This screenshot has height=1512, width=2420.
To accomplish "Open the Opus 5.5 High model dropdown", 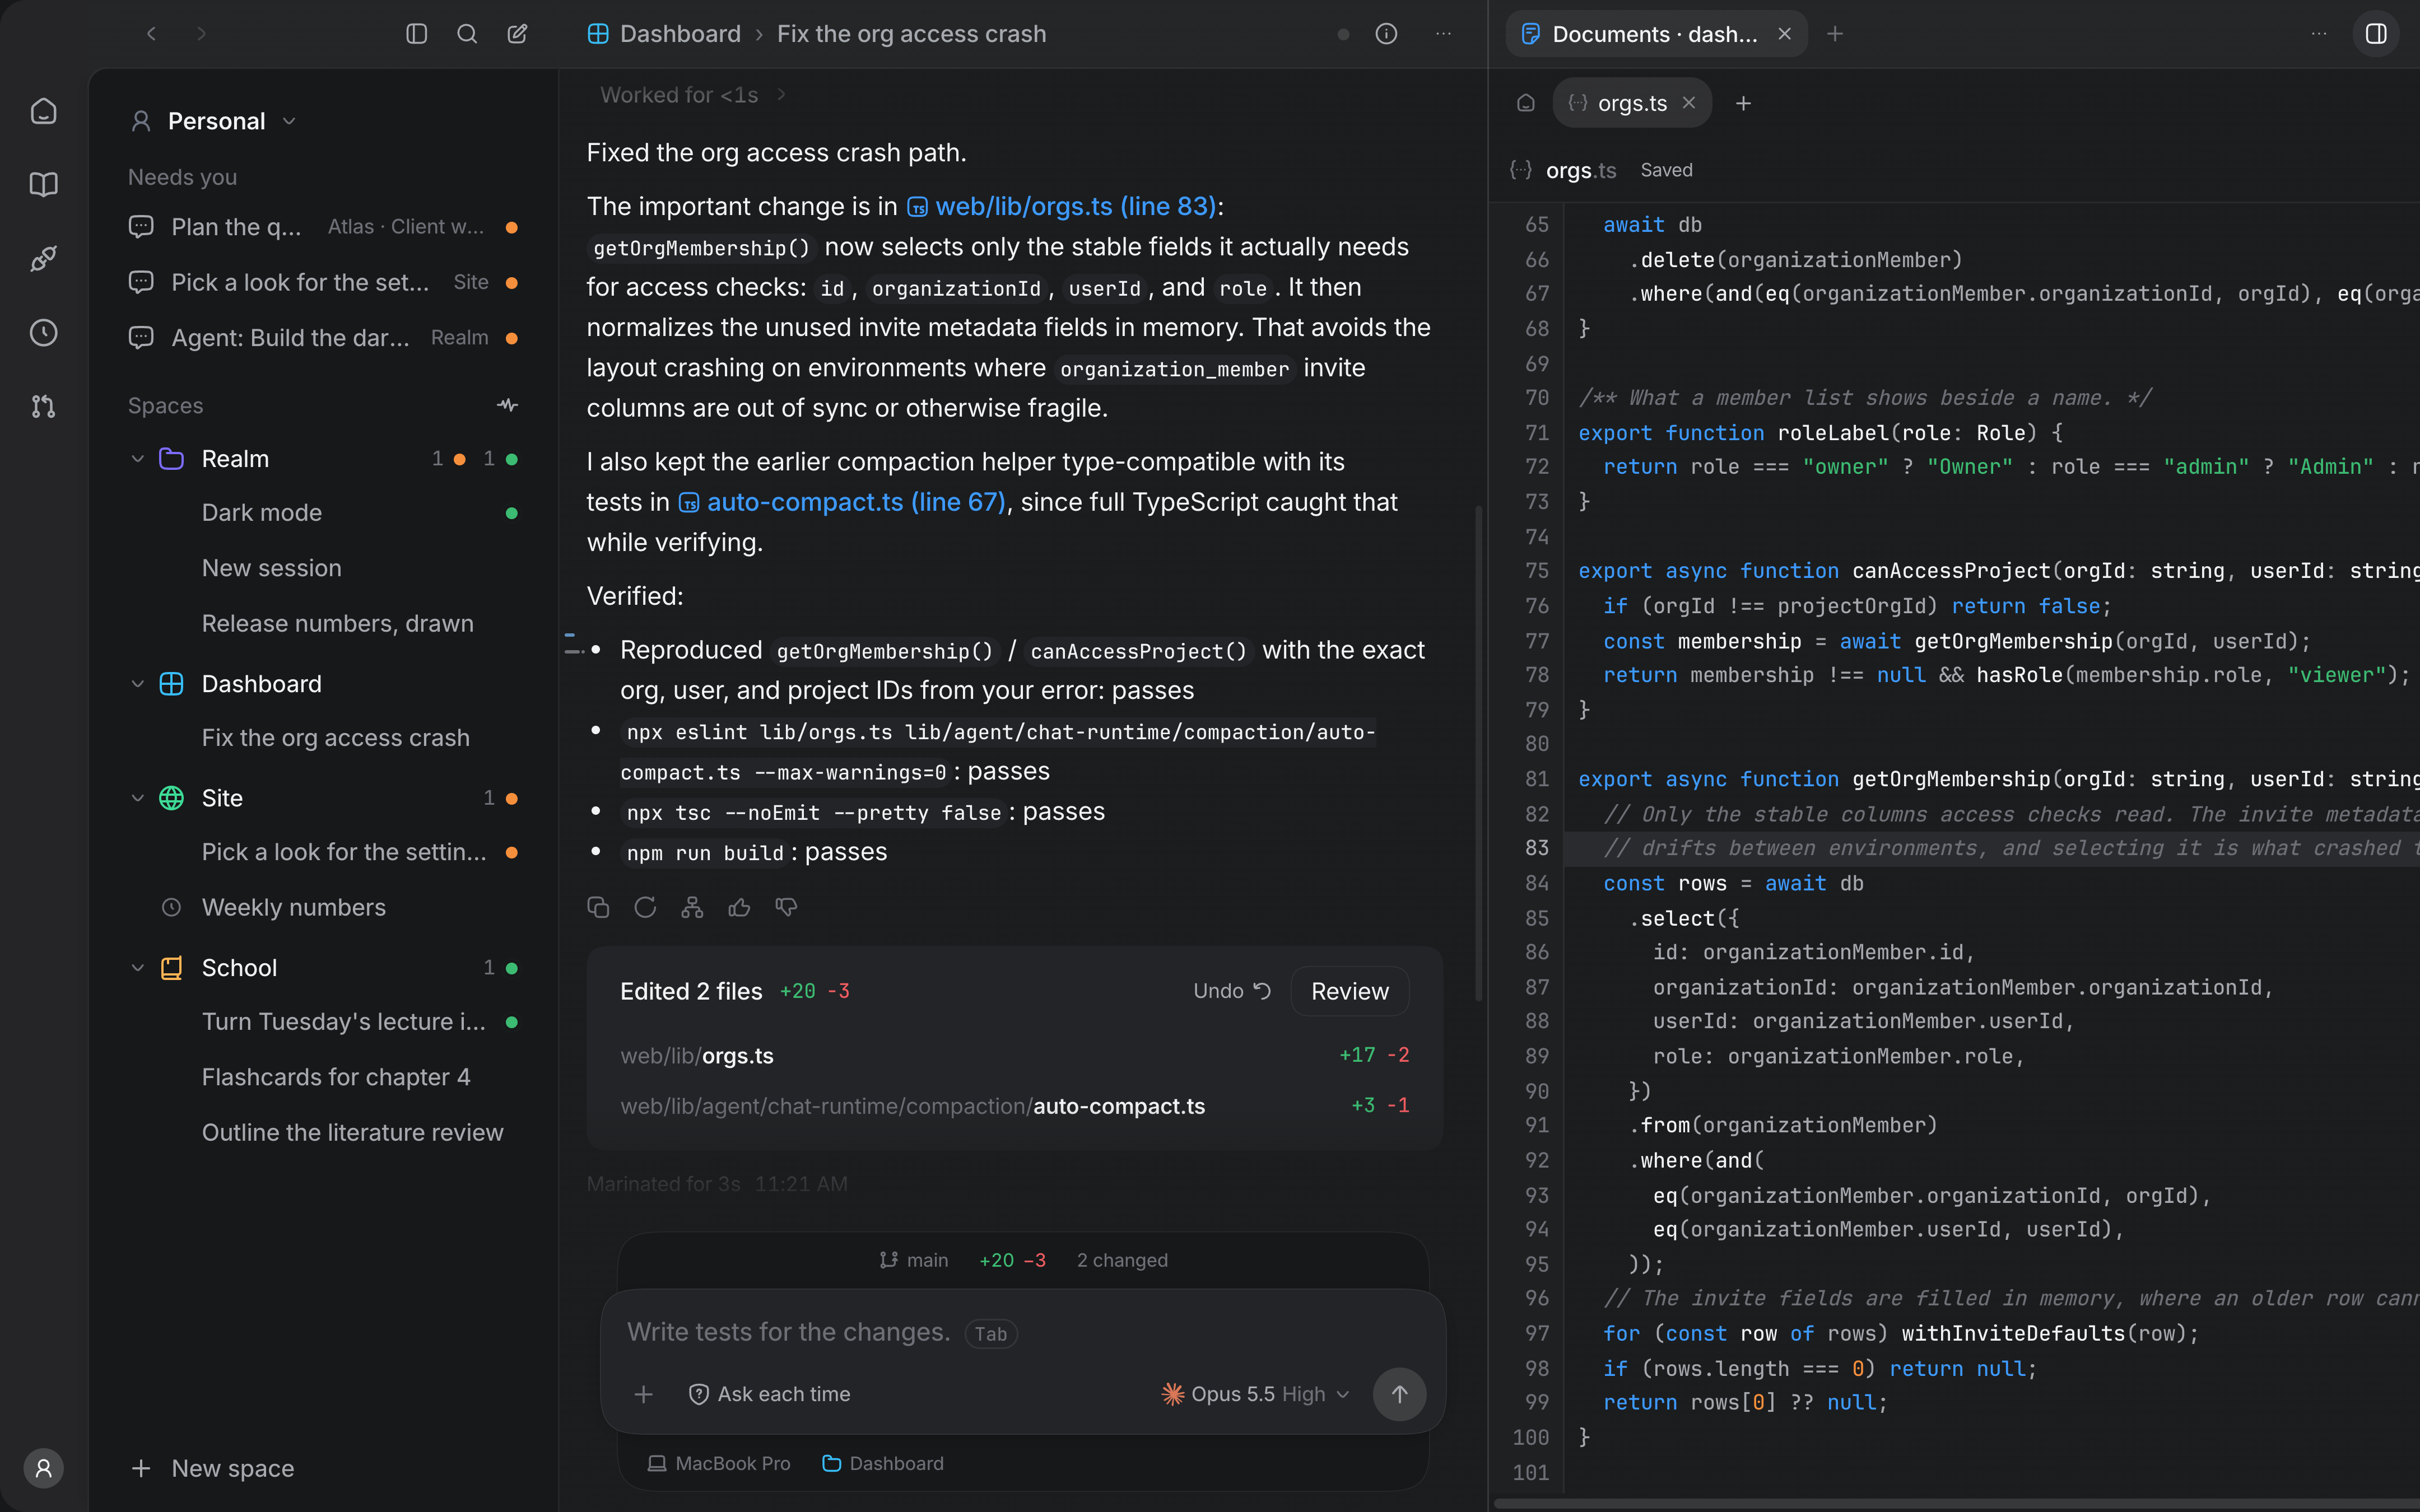I will click(1256, 1394).
